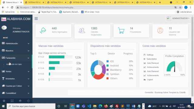The width and height of the screenshot is (194, 109).
Task: Click the Others red legend swatch
Action: pyautogui.click(x=108, y=78)
